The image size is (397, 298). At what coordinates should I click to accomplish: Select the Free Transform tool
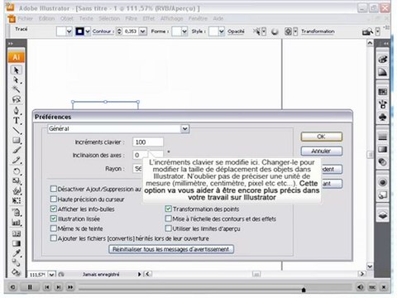point(17,200)
